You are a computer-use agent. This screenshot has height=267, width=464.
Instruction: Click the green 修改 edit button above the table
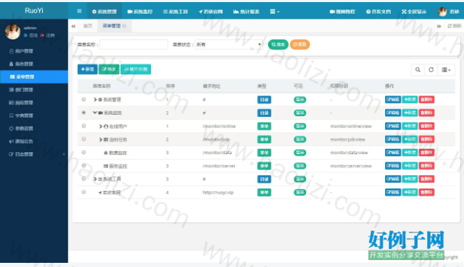[x=109, y=69]
